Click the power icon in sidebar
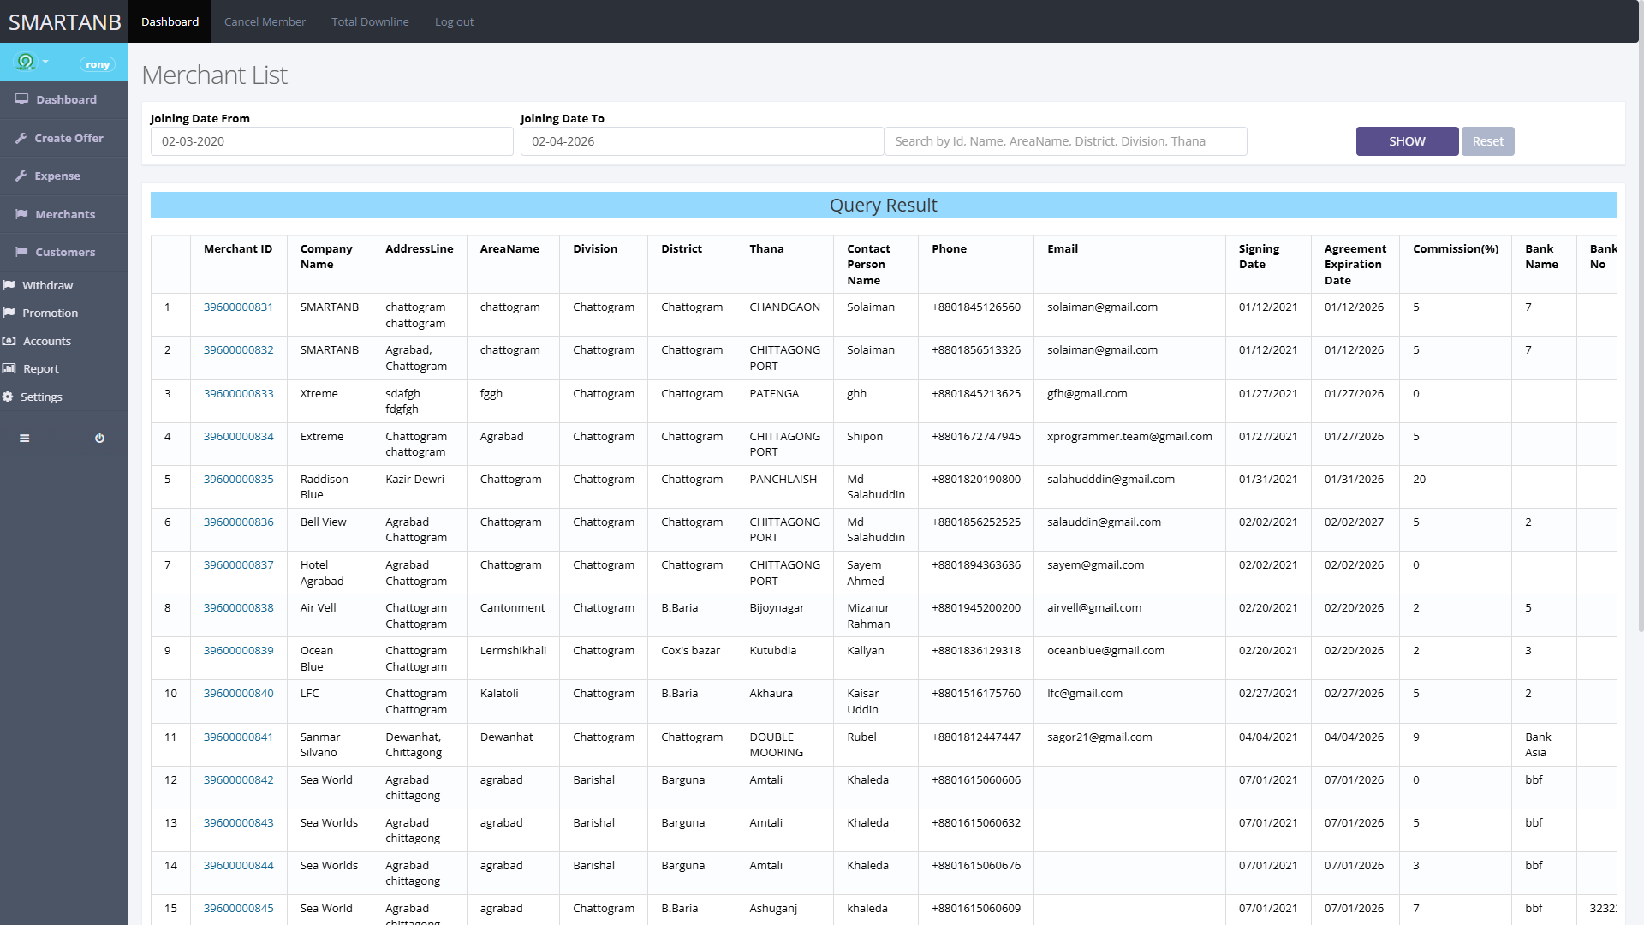This screenshot has height=925, width=1644. (x=99, y=438)
